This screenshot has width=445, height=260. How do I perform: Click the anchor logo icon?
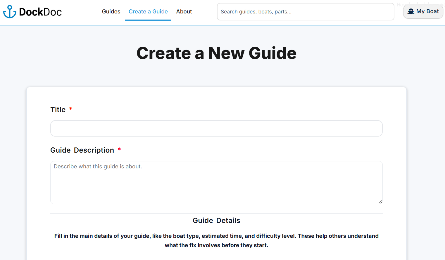tap(10, 12)
